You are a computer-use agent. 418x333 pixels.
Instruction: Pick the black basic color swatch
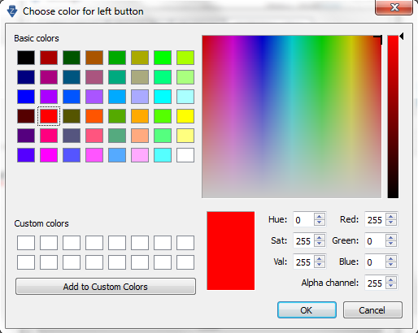pos(26,58)
